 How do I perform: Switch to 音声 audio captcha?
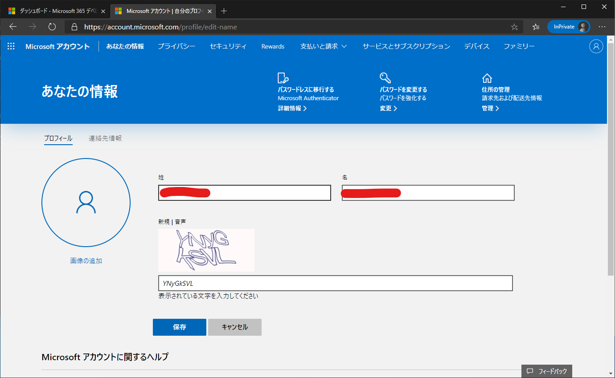click(x=180, y=221)
